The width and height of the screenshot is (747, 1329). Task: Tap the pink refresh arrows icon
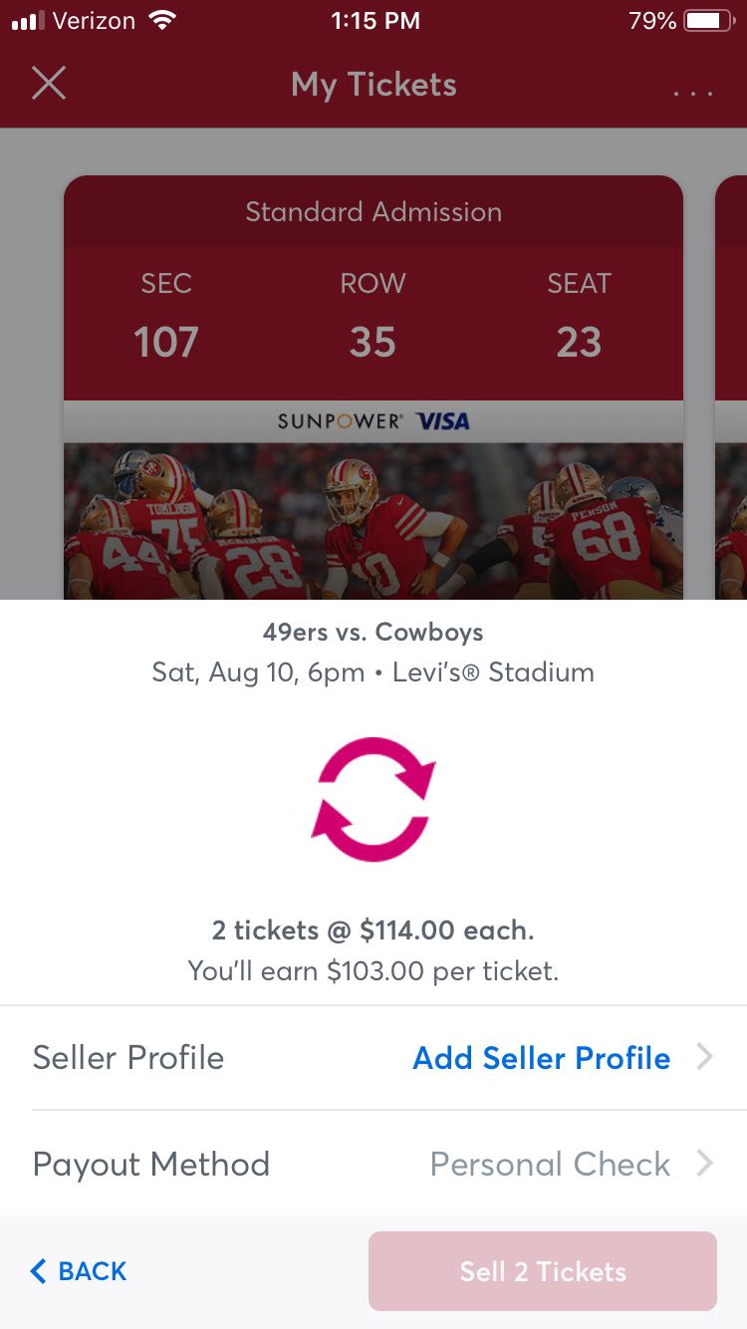pyautogui.click(x=373, y=799)
